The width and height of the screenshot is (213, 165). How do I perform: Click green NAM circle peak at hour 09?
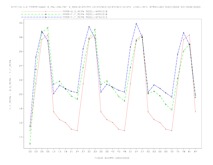(x=48, y=28)
